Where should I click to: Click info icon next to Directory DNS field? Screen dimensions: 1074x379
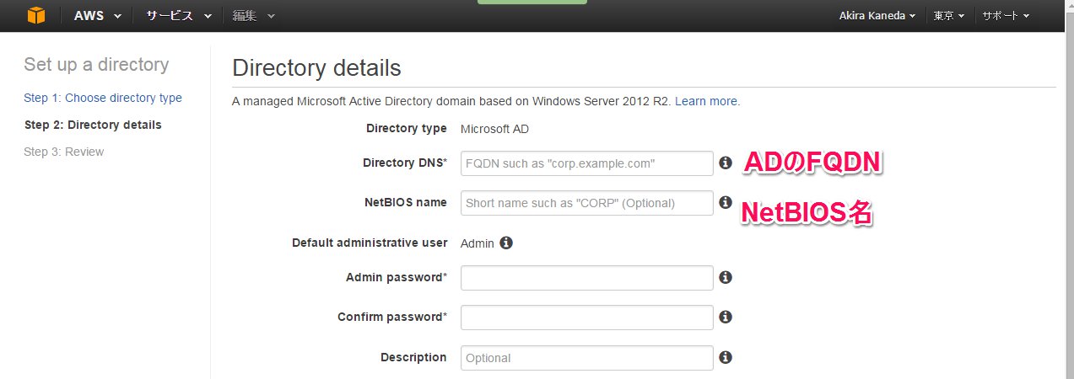click(725, 163)
